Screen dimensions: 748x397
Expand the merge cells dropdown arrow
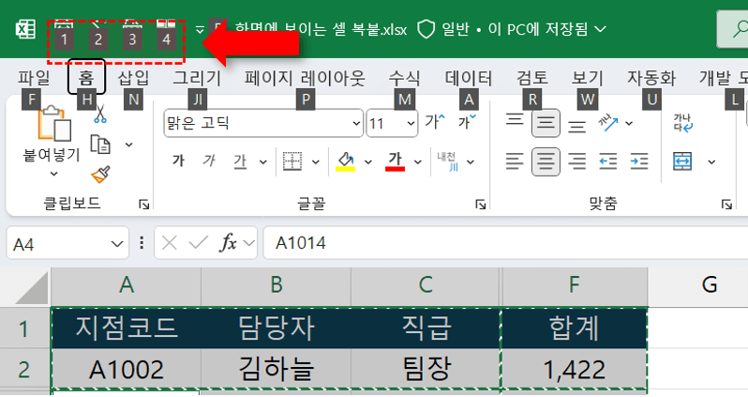(x=711, y=162)
